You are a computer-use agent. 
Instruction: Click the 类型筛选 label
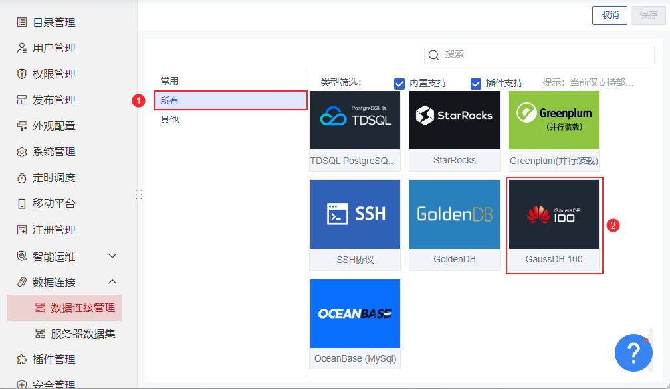click(x=341, y=83)
